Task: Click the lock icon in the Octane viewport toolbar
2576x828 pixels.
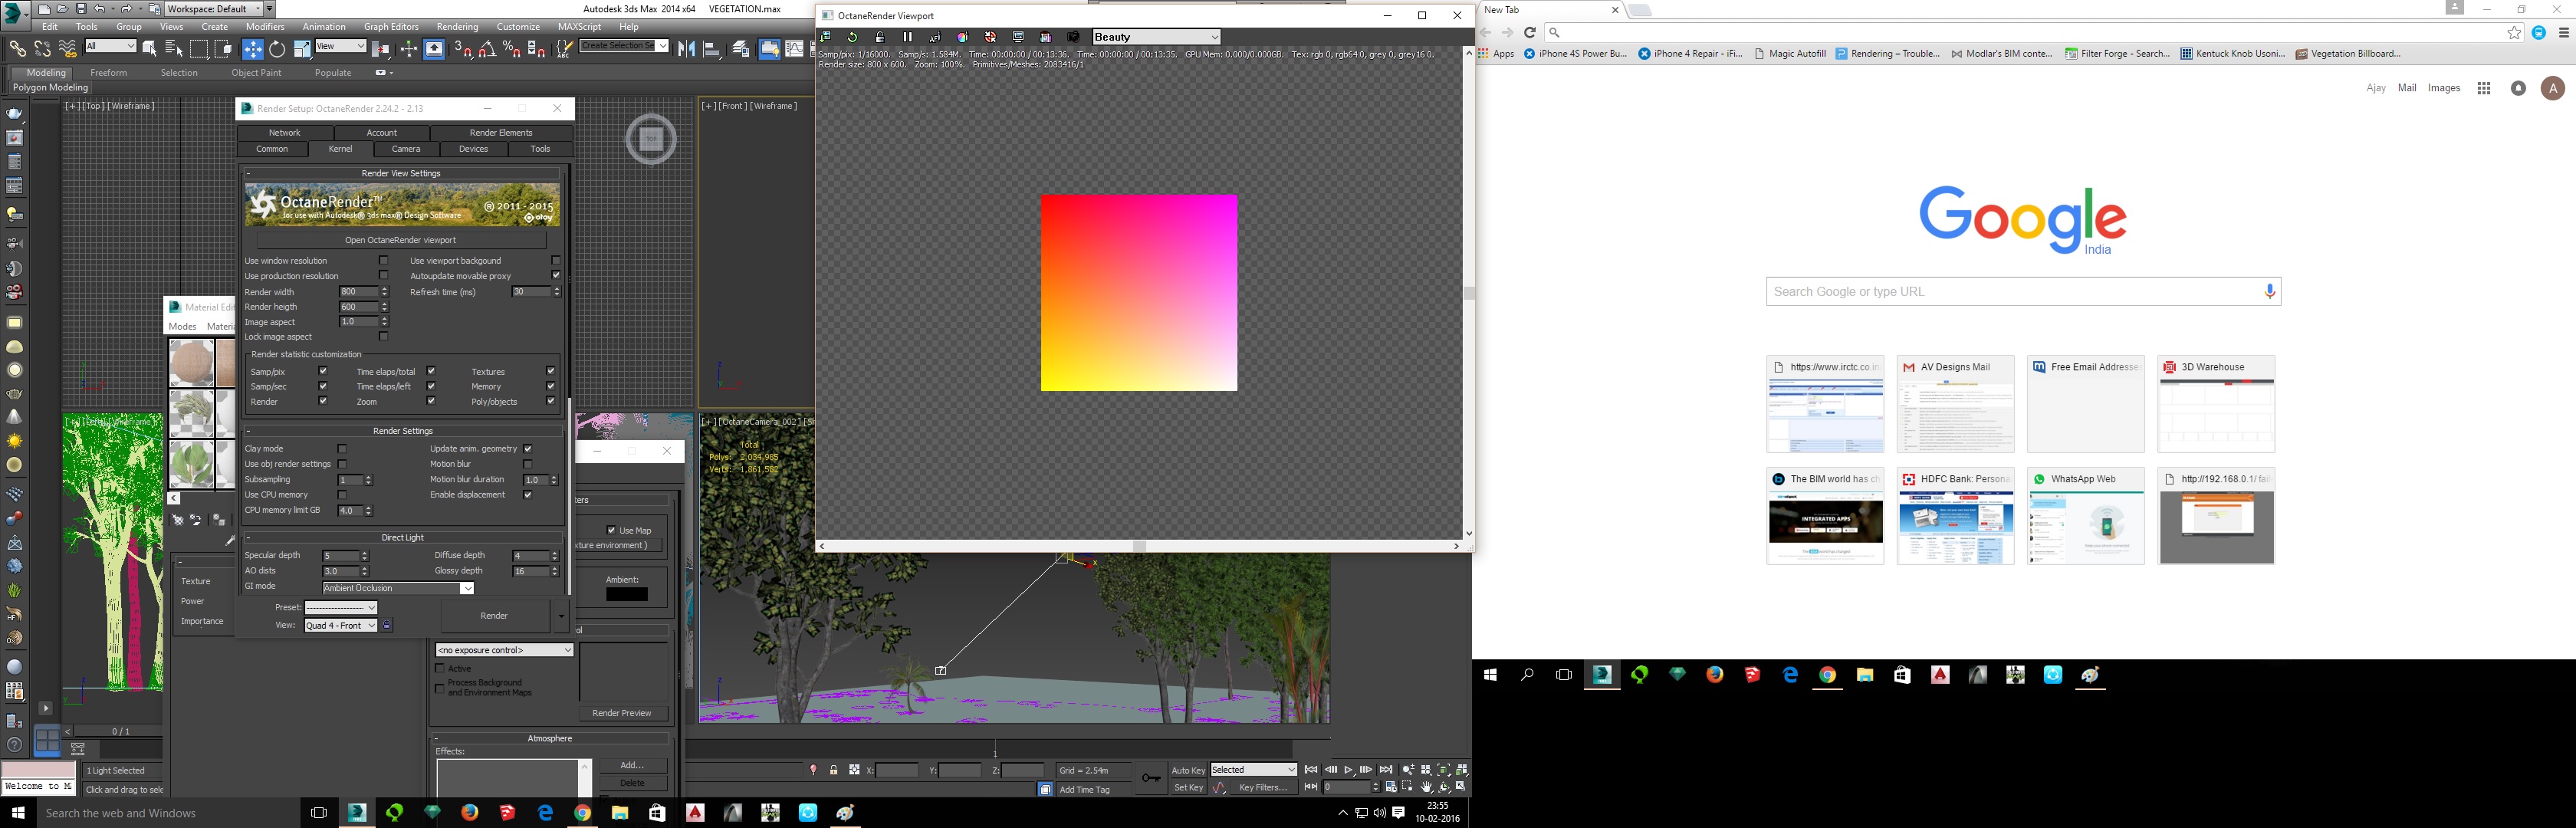Action: (x=880, y=37)
